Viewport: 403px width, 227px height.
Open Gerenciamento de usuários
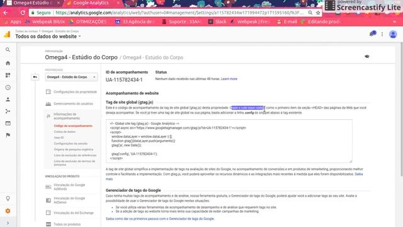(x=69, y=103)
